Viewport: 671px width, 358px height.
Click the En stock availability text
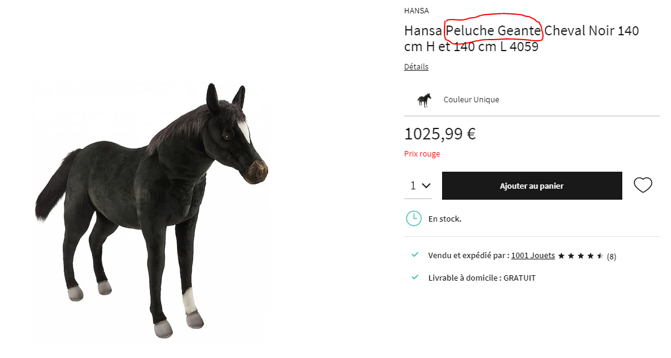[445, 219]
